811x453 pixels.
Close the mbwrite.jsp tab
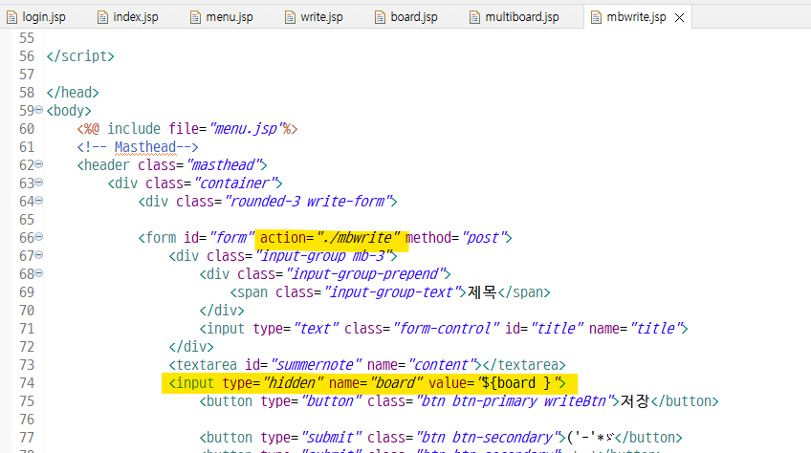[x=680, y=17]
